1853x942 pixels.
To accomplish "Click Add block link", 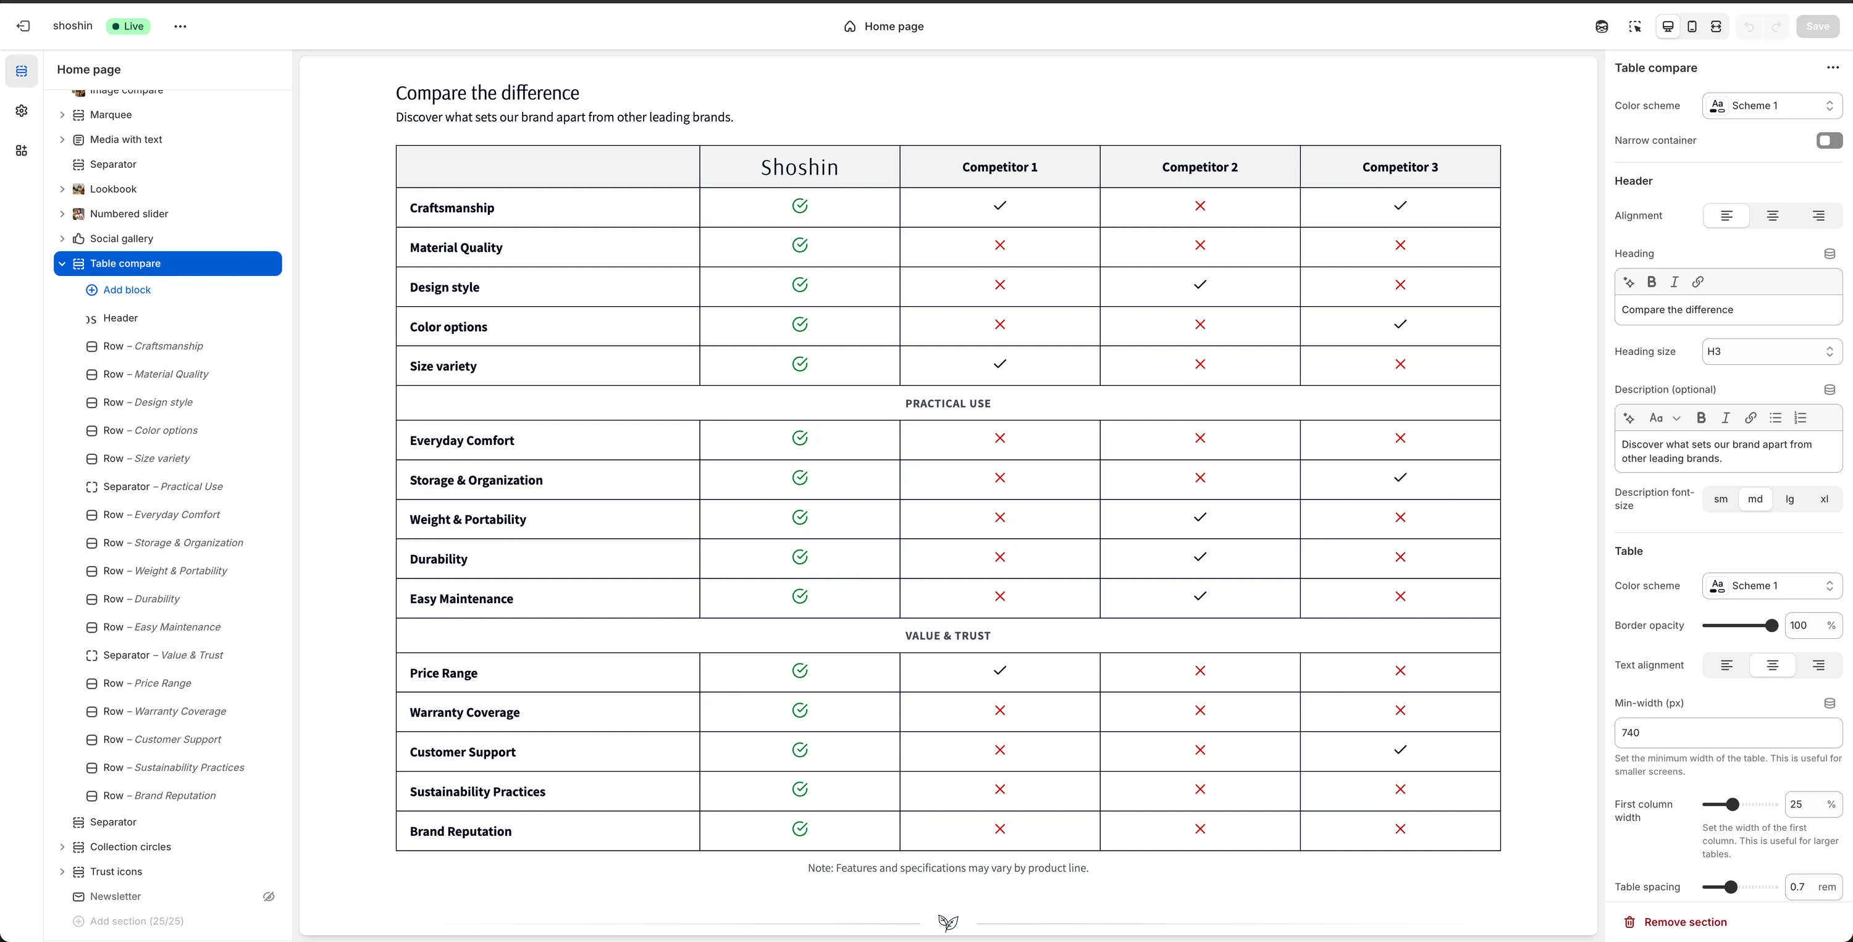I will (127, 290).
